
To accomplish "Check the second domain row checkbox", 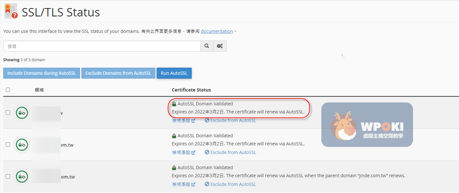I will (x=8, y=145).
